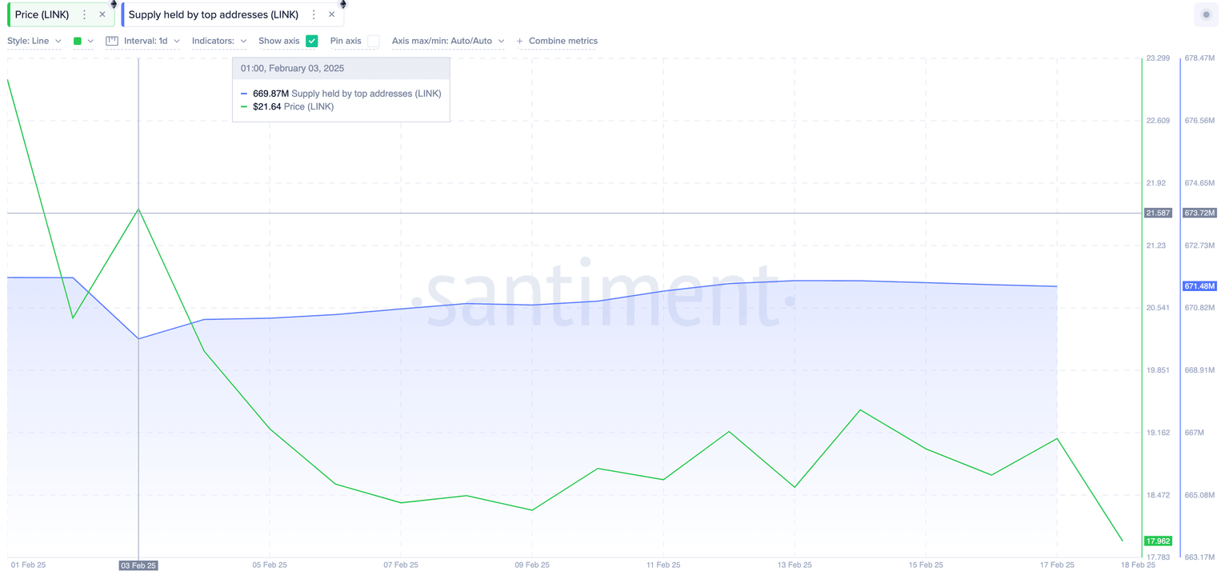Remove the Price (LINK) metric via its X

click(x=101, y=14)
